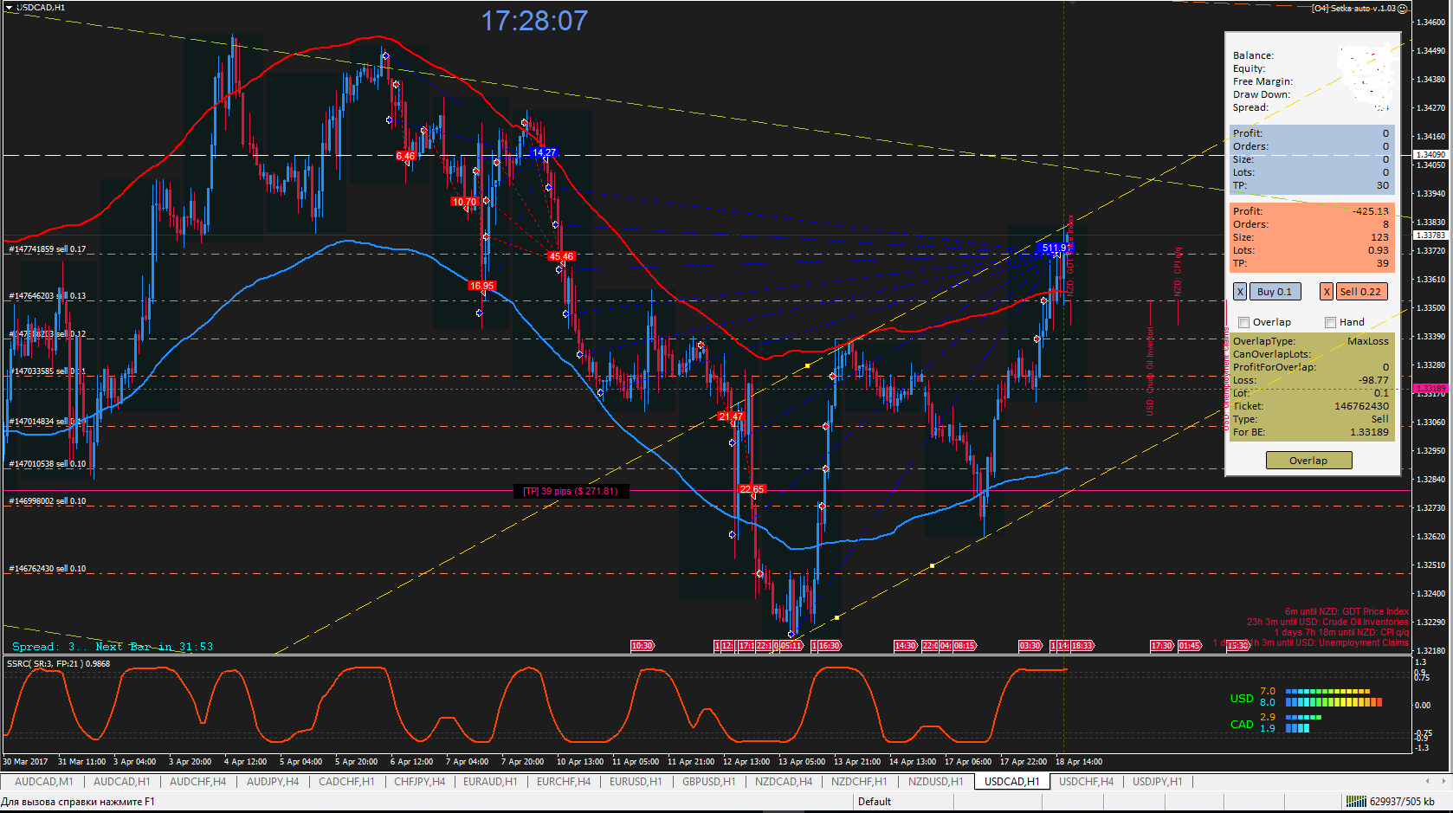The width and height of the screenshot is (1453, 813).
Task: Select the NZDCAD,H4 chart tab
Action: (784, 782)
